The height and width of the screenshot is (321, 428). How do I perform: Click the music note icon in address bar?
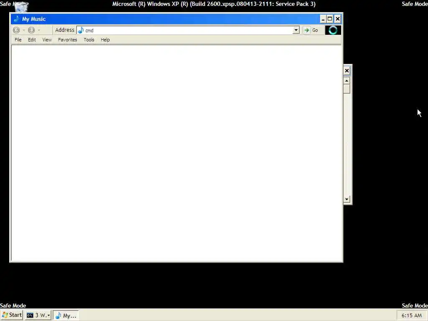[81, 30]
